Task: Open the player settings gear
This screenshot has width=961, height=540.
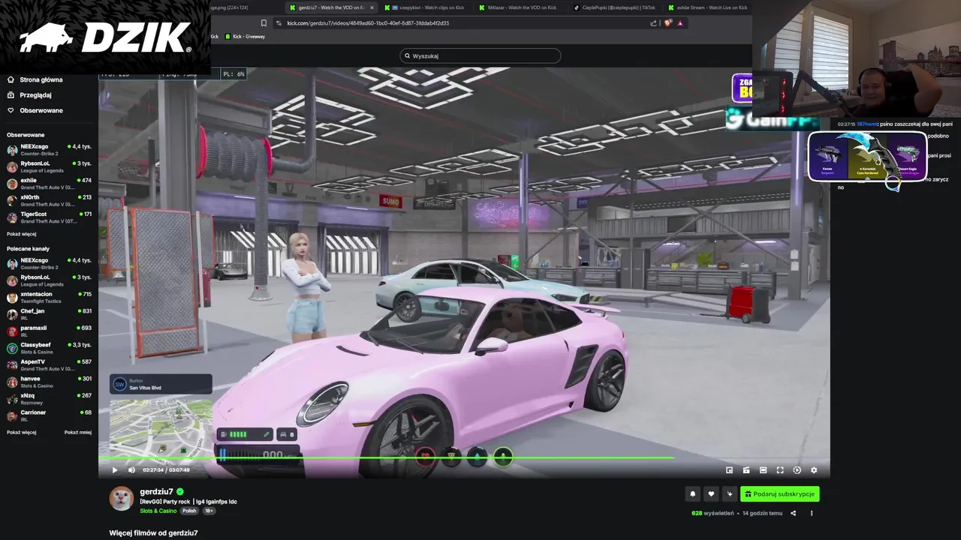Action: coord(814,470)
